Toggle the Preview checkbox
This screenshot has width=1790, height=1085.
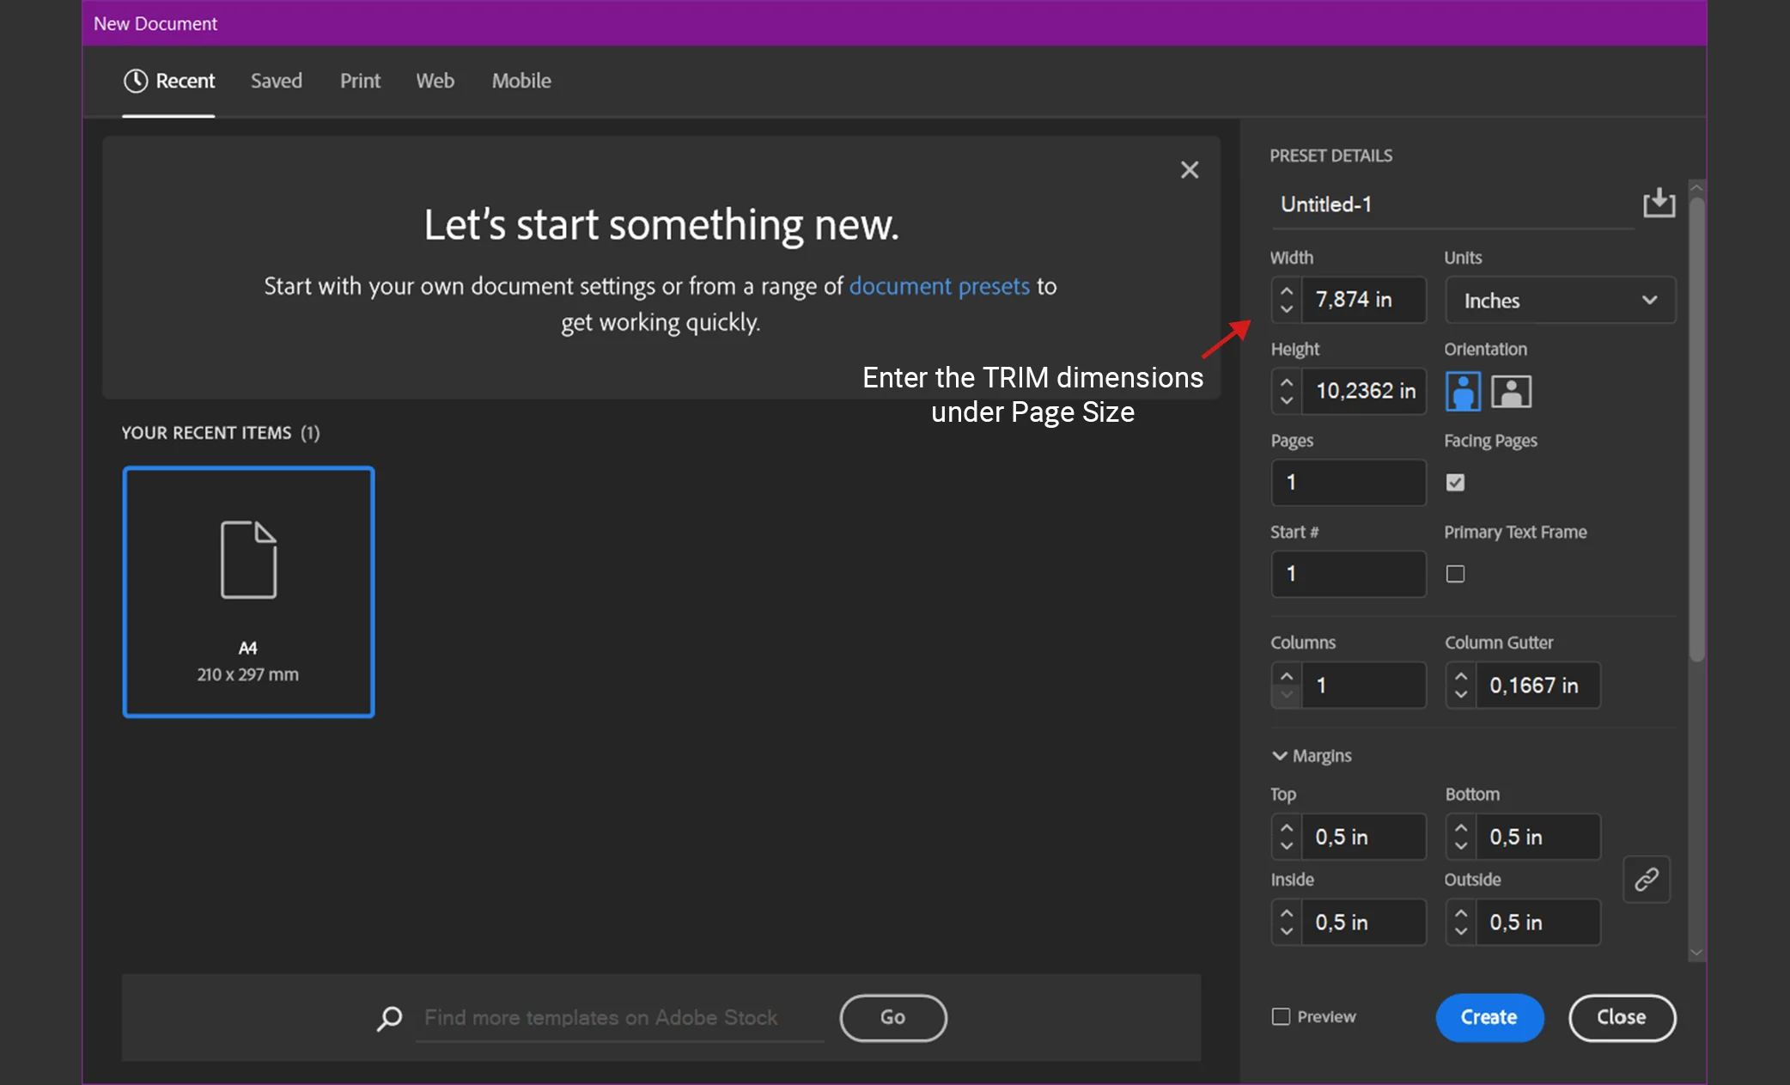1281,1016
